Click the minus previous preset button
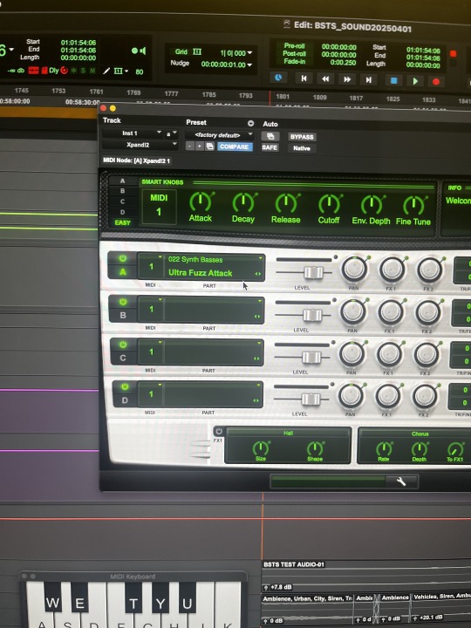 (190, 147)
